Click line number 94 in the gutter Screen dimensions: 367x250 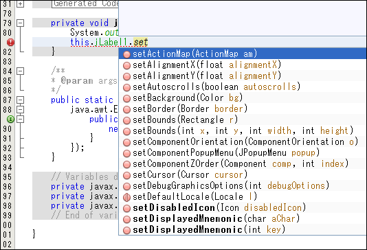(x=8, y=168)
